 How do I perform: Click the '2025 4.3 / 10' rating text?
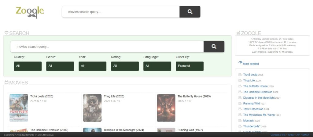pos(112,101)
